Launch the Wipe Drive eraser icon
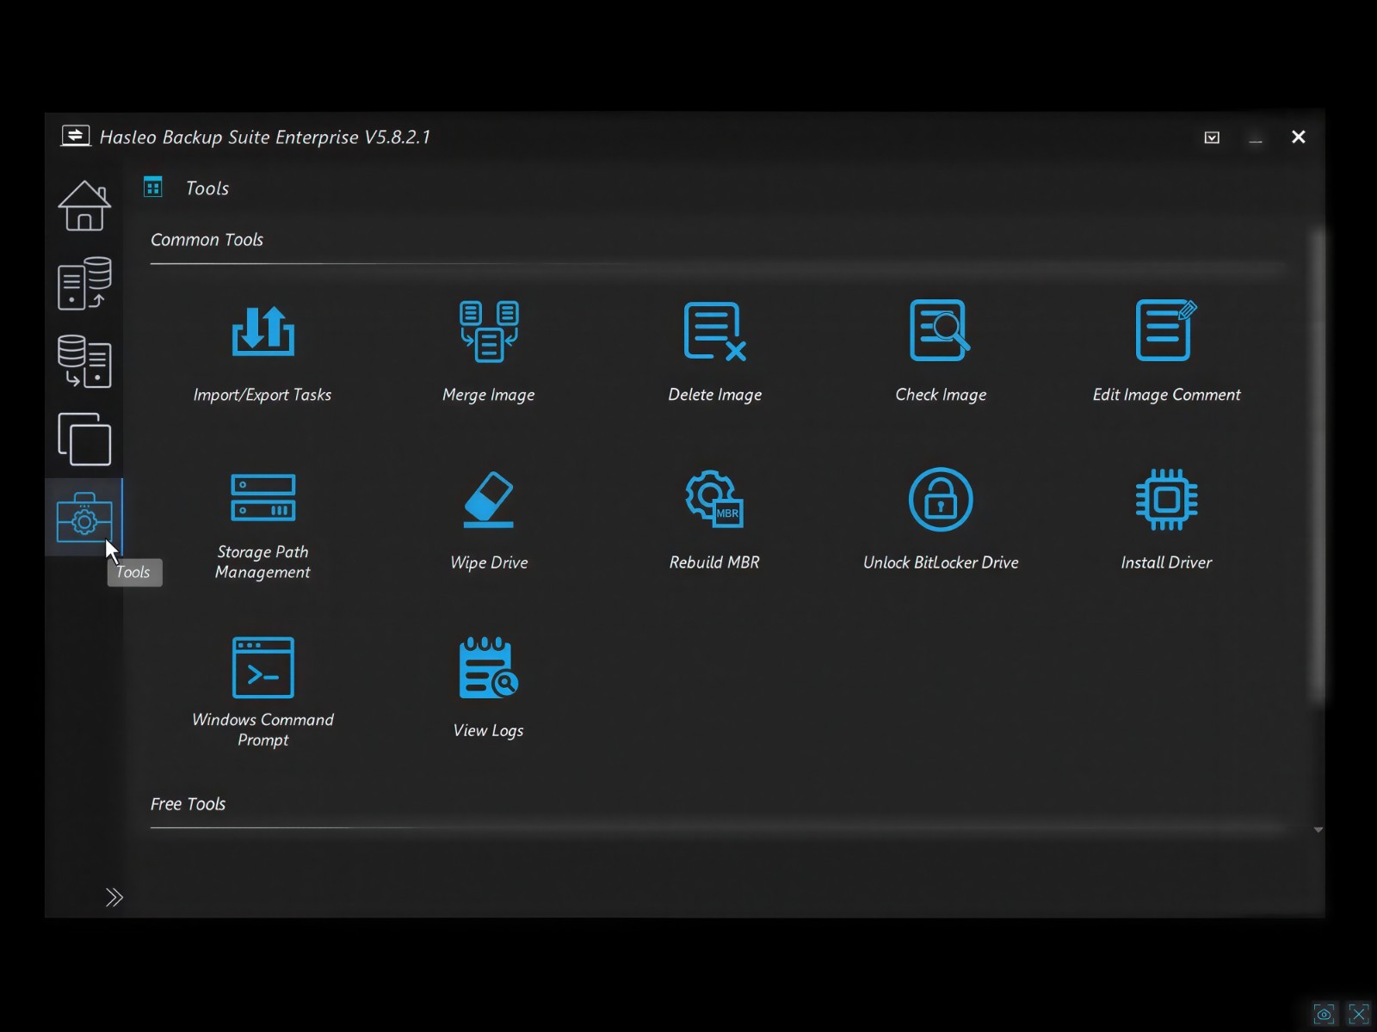 489,499
